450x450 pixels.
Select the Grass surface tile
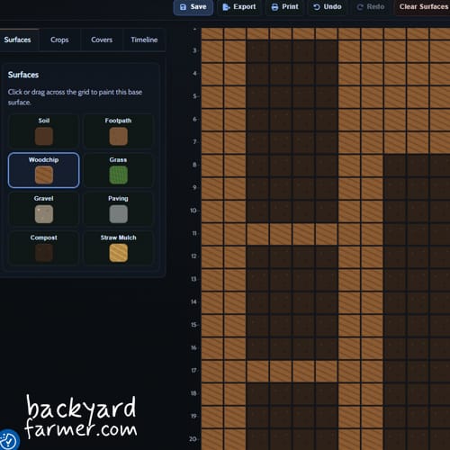[118, 170]
